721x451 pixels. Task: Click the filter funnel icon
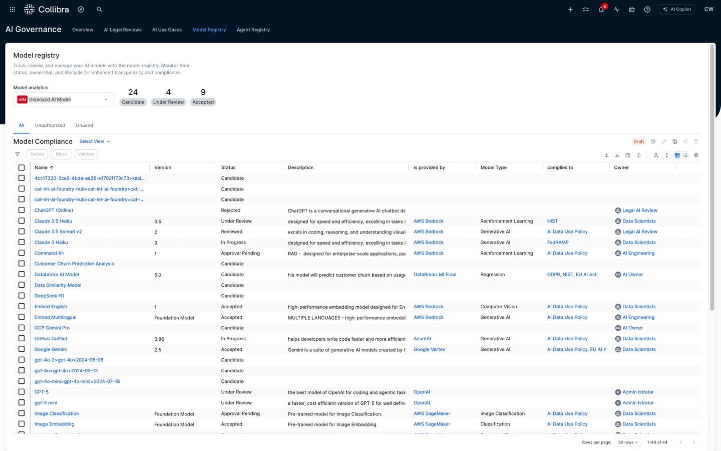[x=18, y=154]
